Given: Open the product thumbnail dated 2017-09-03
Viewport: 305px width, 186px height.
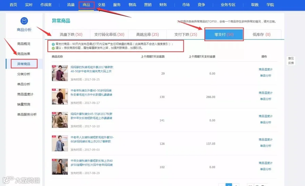Looking at the screenshot, I should [60, 143].
